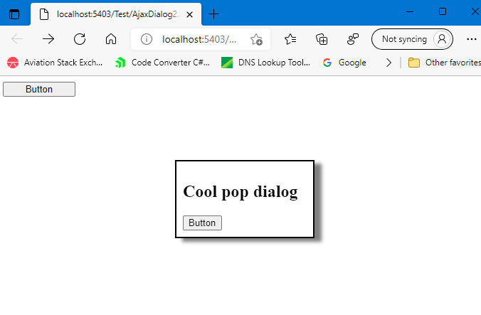View site information icon in address bar
481x315 pixels.
point(147,39)
